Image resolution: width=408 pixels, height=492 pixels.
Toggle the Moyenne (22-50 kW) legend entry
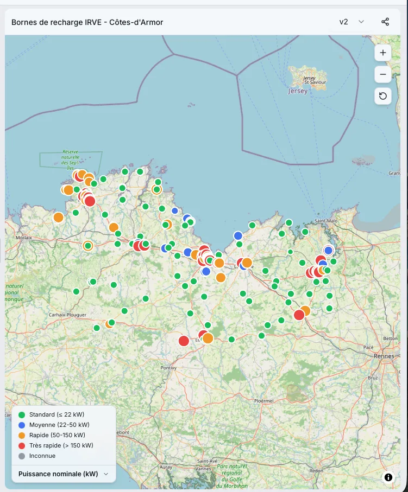pyautogui.click(x=54, y=425)
